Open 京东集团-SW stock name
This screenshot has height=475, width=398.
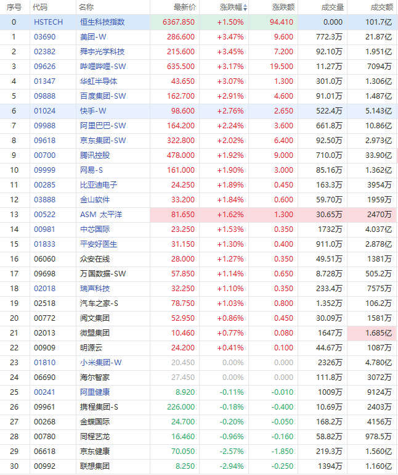pos(103,141)
